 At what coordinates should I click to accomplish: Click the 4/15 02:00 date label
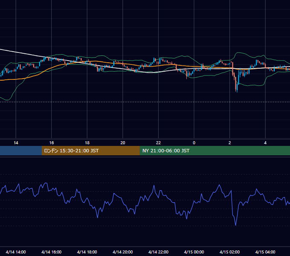tap(229, 252)
